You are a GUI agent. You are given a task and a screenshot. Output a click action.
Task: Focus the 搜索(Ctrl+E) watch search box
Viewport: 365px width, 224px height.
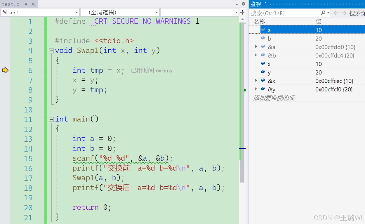click(285, 13)
